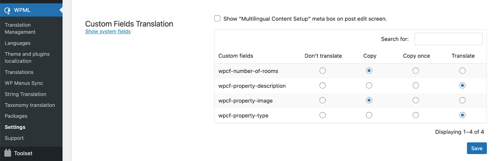The width and height of the screenshot is (499, 161).
Task: Choose Don't translate for wpcf-property-type
Action: 322,115
